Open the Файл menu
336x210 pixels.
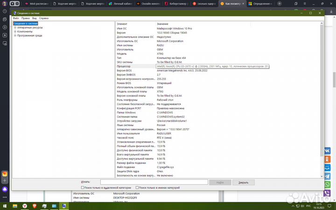coord(16,18)
